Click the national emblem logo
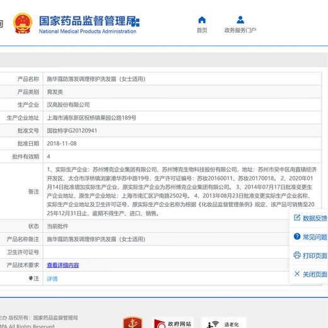 pyautogui.click(x=23, y=23)
